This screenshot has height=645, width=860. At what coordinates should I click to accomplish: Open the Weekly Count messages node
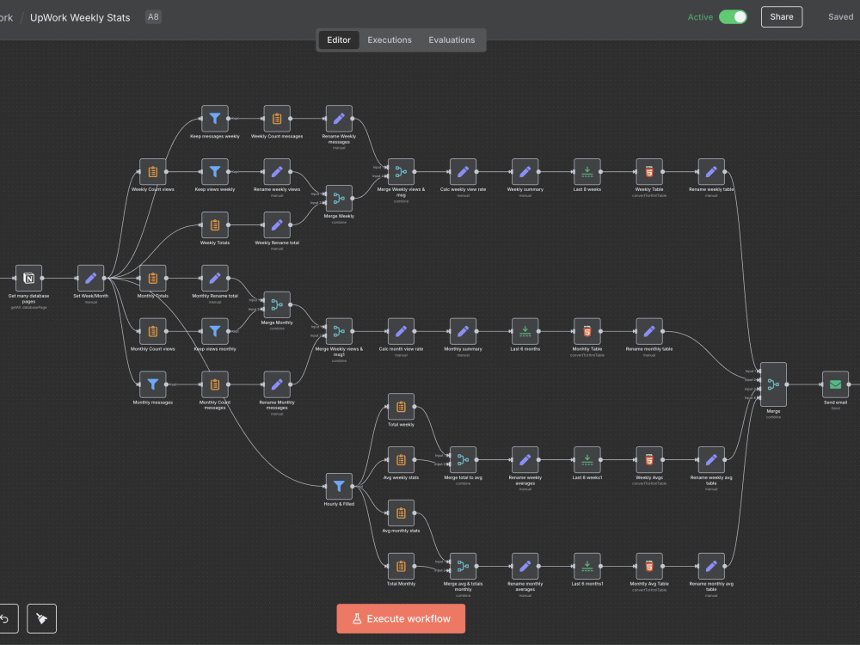(276, 119)
